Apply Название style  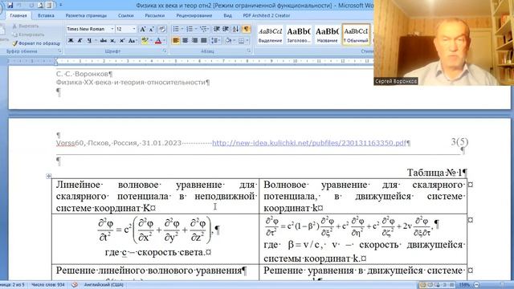click(327, 35)
